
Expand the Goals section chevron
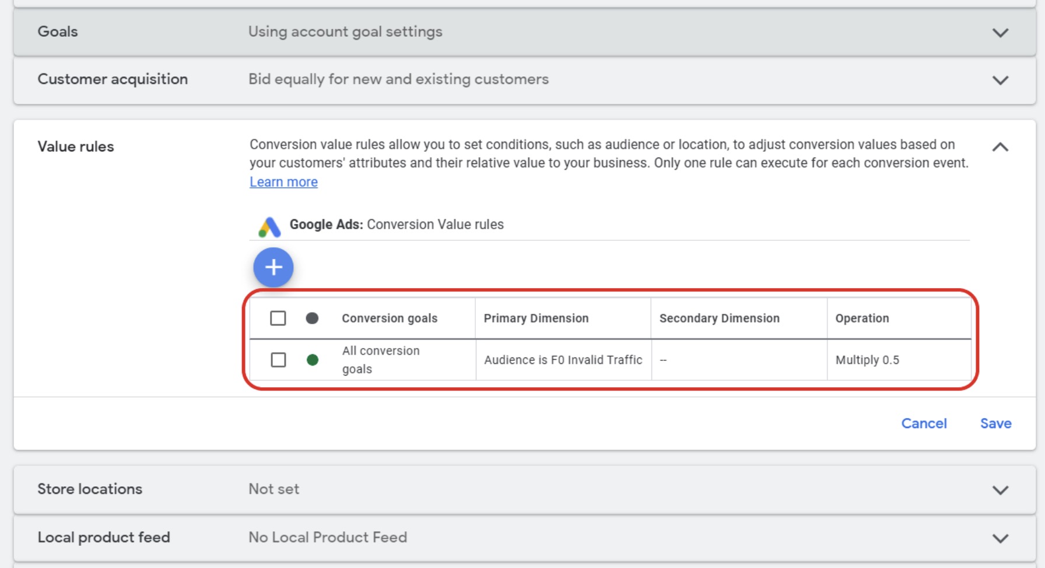[x=1000, y=33]
